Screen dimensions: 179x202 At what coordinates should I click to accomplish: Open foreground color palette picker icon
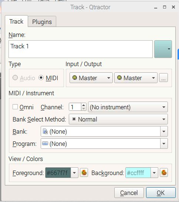coord(84,172)
